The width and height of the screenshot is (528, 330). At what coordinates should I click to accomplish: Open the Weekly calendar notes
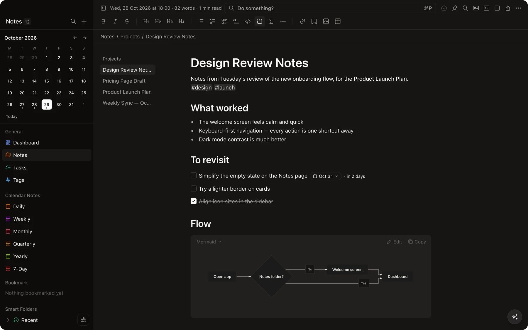click(x=47, y=219)
